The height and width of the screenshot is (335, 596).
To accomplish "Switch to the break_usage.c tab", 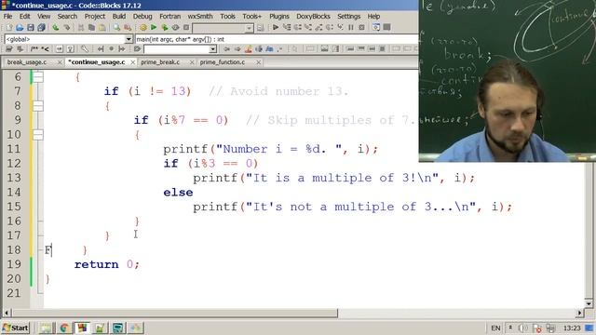I will [27, 62].
